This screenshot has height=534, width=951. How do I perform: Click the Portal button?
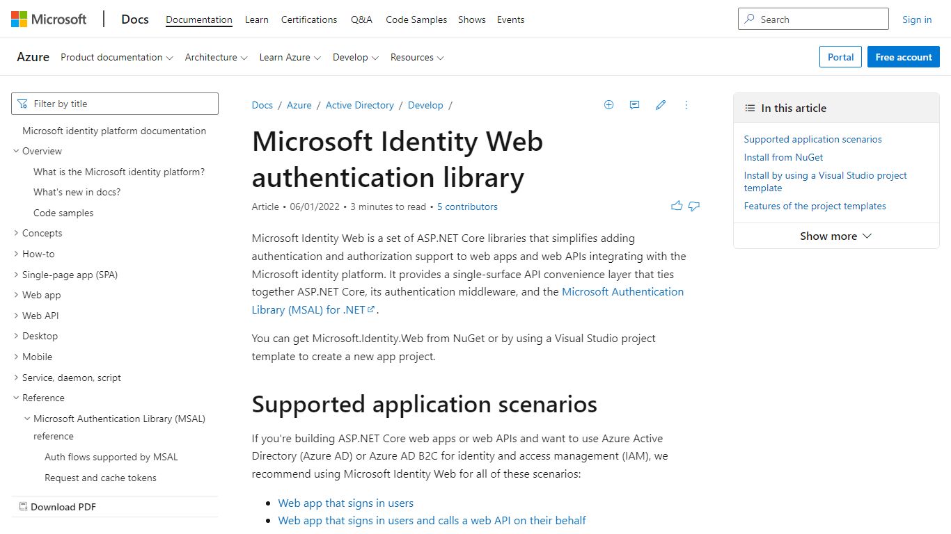(x=841, y=57)
